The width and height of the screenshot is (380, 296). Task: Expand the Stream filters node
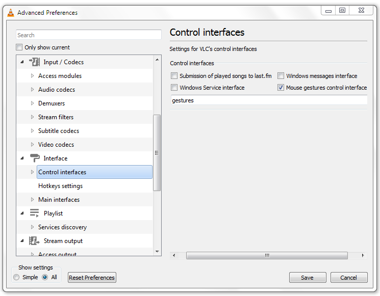click(x=32, y=117)
